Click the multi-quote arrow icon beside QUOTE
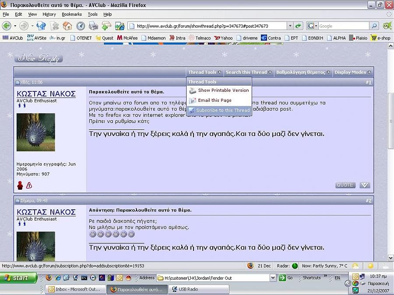 (365, 185)
